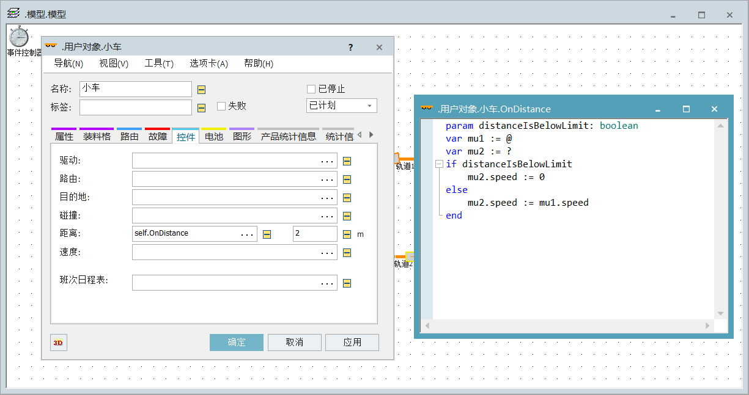The image size is (749, 395).
Task: Open the 导航(N) menu
Action: click(68, 63)
